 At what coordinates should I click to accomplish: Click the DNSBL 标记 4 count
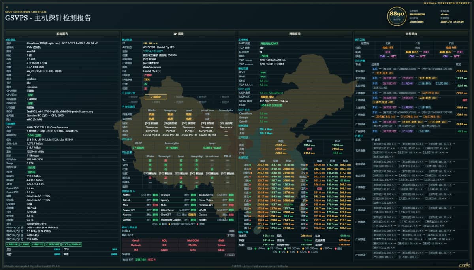(x=152, y=259)
